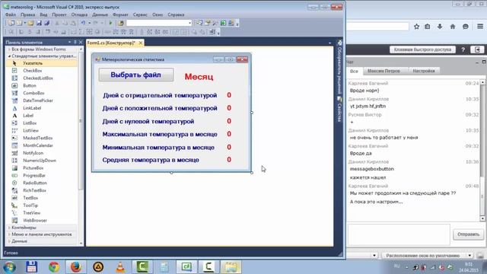Open Google Chrome from the taskbar
The width and height of the screenshot is (487, 274).
[x=54, y=267]
